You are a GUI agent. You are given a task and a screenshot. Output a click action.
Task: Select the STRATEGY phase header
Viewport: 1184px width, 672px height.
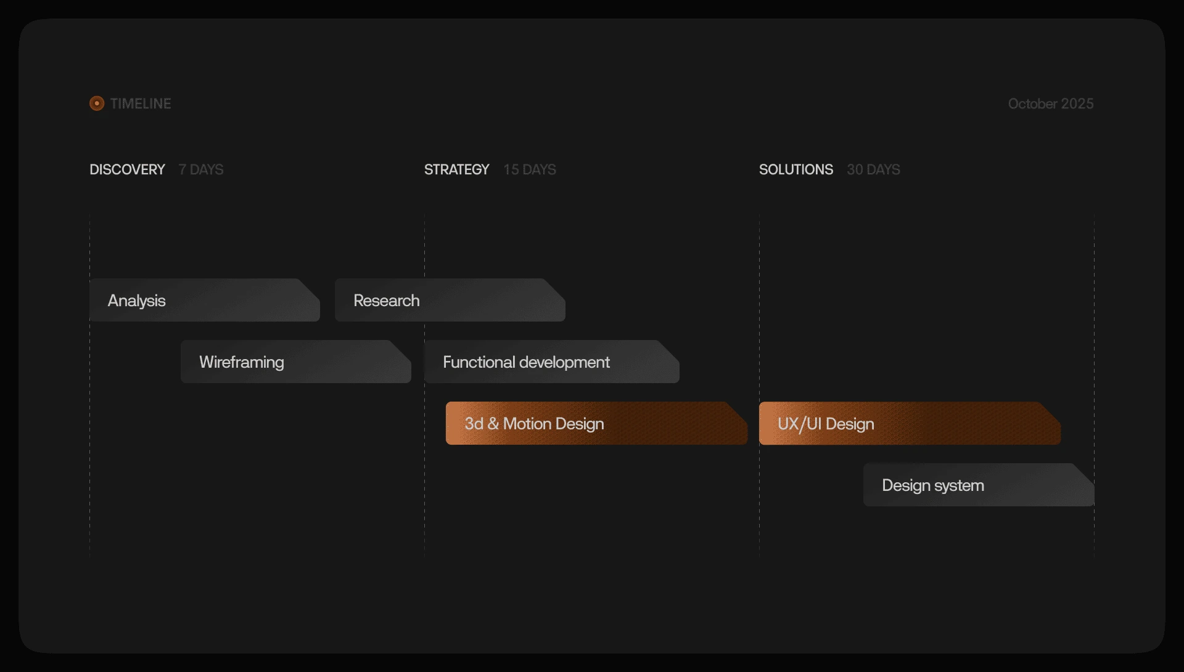click(456, 169)
